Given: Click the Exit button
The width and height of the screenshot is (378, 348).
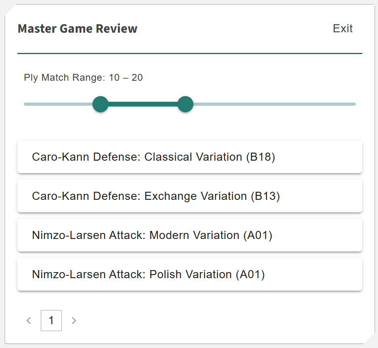Looking at the screenshot, I should pos(342,29).
